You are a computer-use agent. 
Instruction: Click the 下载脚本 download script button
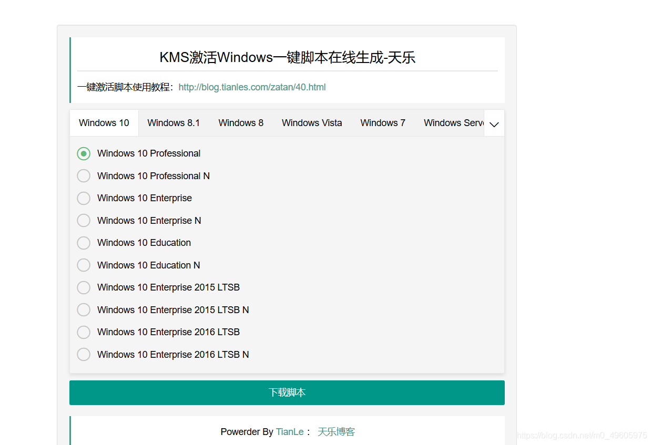coord(287,392)
